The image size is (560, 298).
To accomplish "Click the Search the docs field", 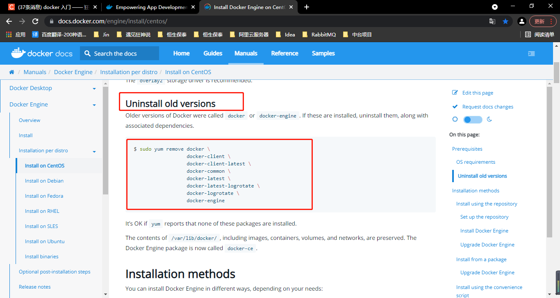I will click(119, 54).
